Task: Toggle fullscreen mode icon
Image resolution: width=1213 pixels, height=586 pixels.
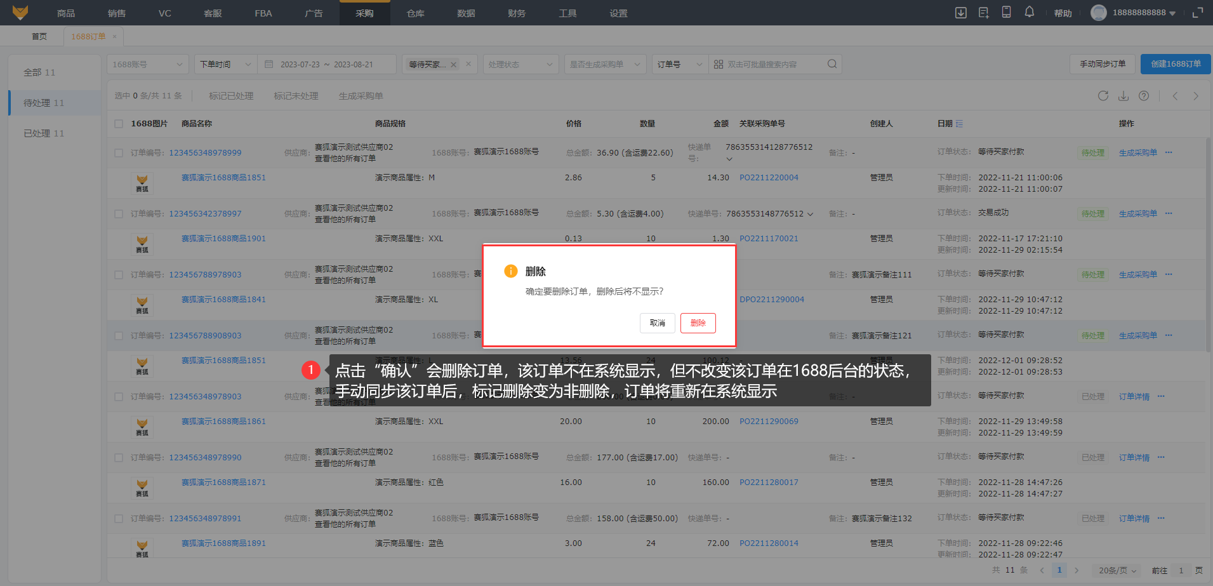Action: pos(1198,13)
